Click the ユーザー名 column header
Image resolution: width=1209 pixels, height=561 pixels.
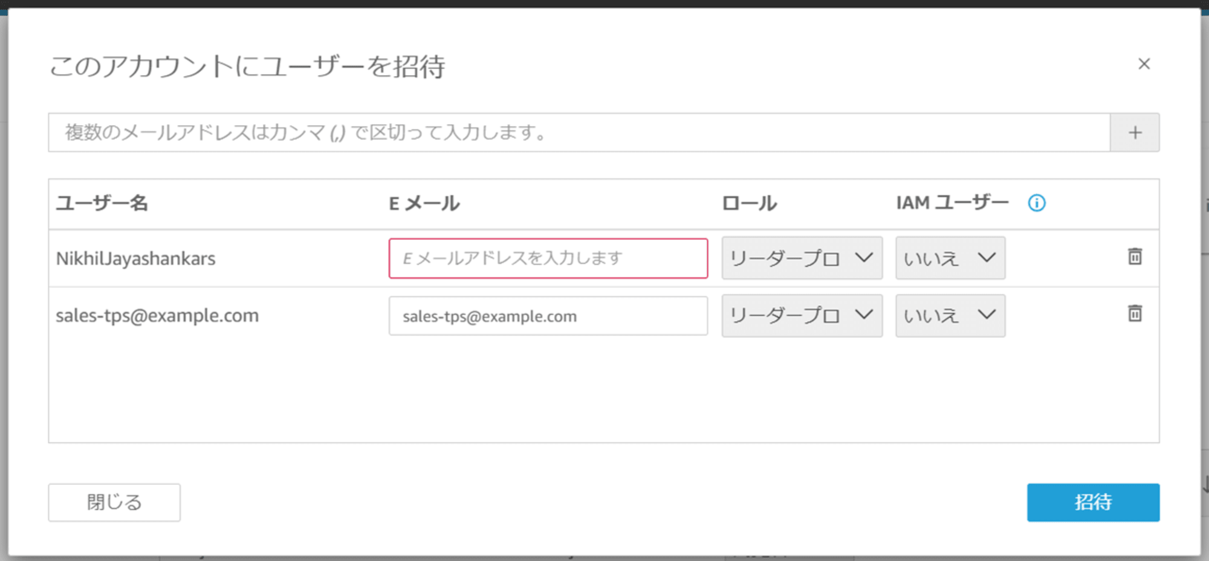(x=102, y=203)
